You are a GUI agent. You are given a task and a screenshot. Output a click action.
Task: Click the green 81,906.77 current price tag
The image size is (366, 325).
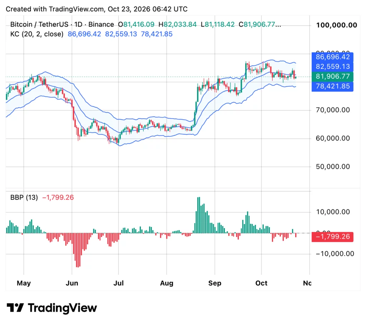(332, 77)
